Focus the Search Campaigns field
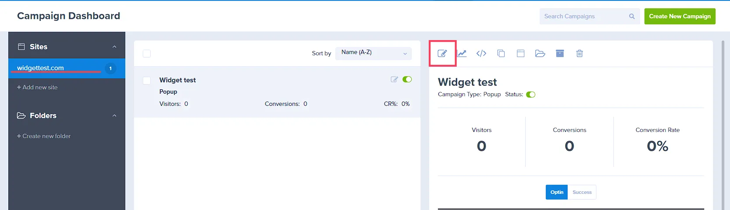This screenshot has width=730, height=210. tap(589, 16)
